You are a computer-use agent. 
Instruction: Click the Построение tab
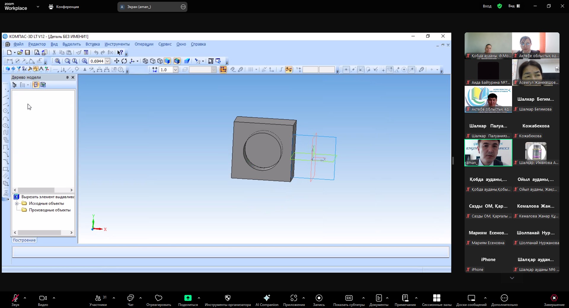[24, 240]
